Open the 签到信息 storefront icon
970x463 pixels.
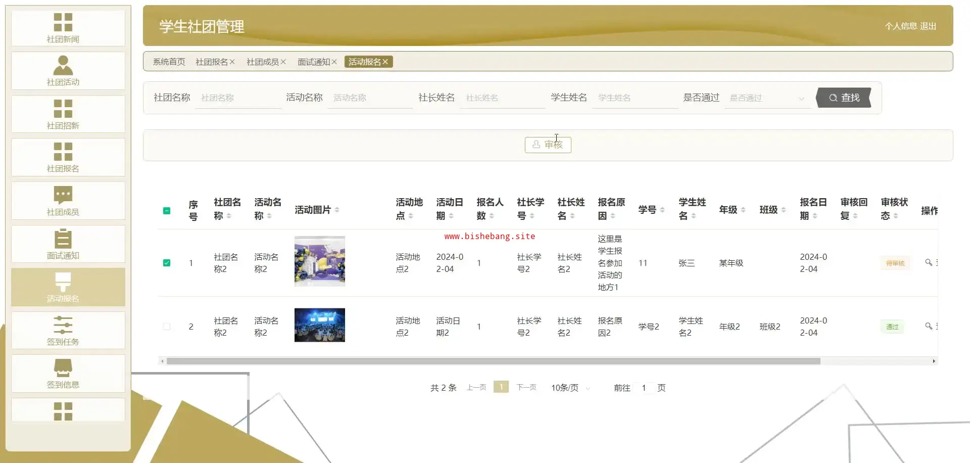63,368
